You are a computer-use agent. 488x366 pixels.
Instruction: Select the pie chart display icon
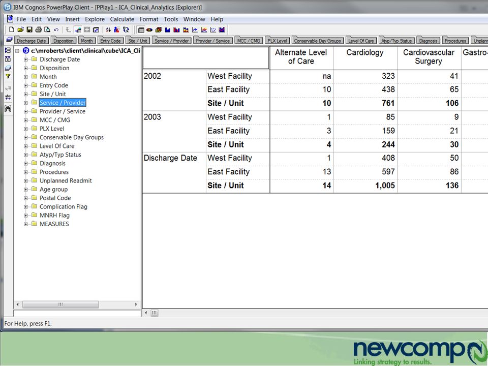click(149, 30)
